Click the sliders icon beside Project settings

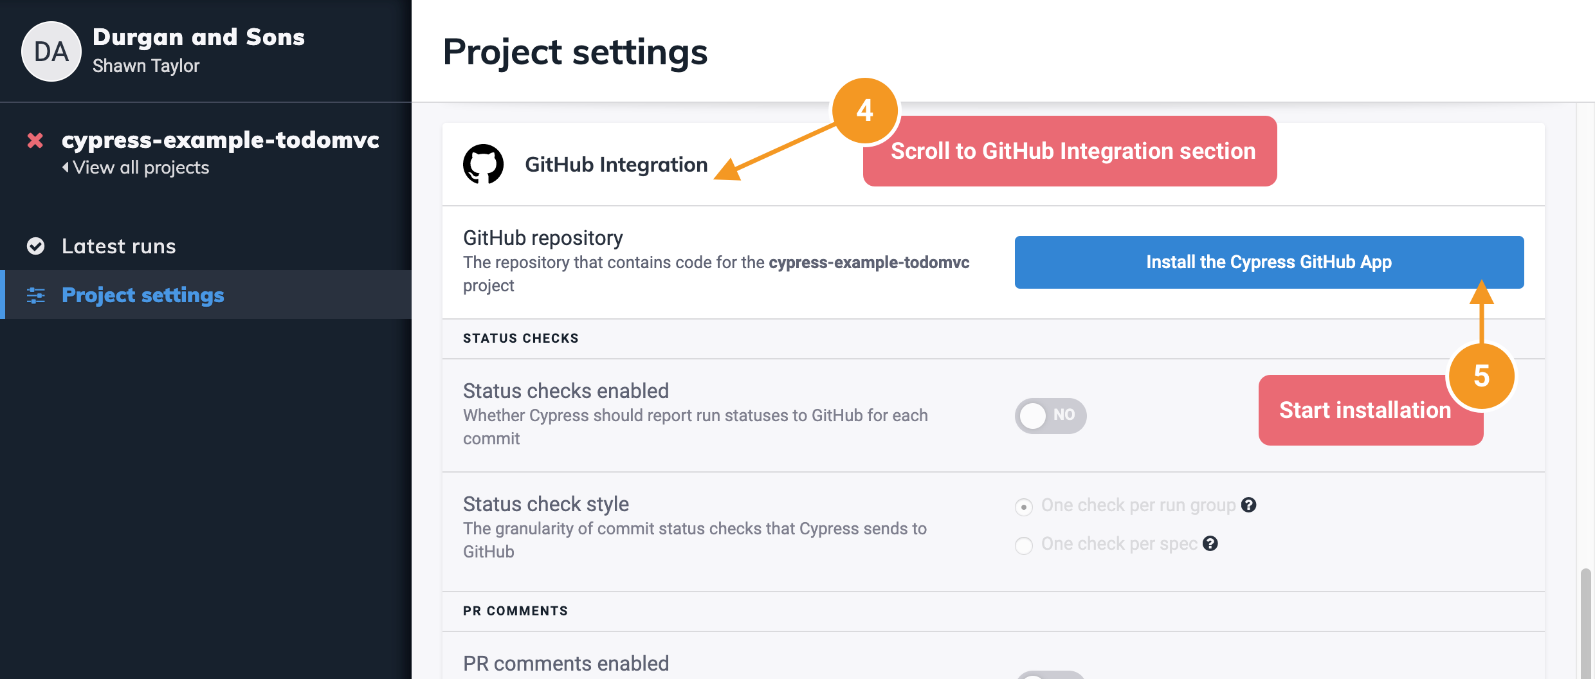coord(35,295)
